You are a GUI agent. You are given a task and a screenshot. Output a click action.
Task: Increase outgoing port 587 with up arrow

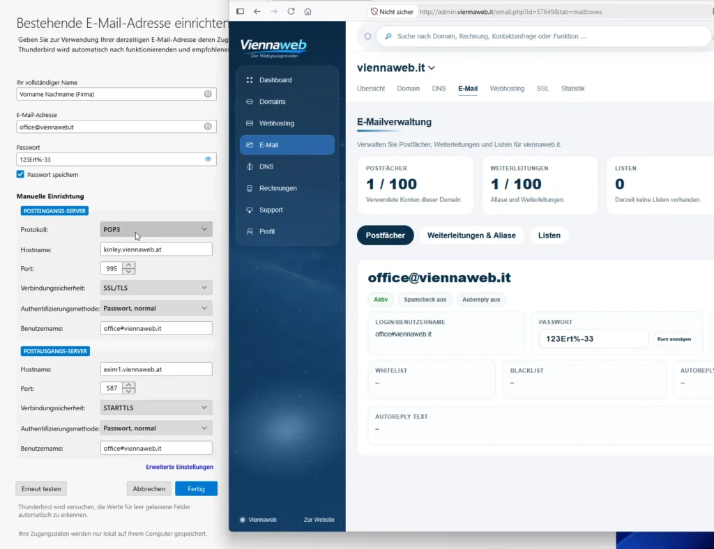click(x=129, y=385)
